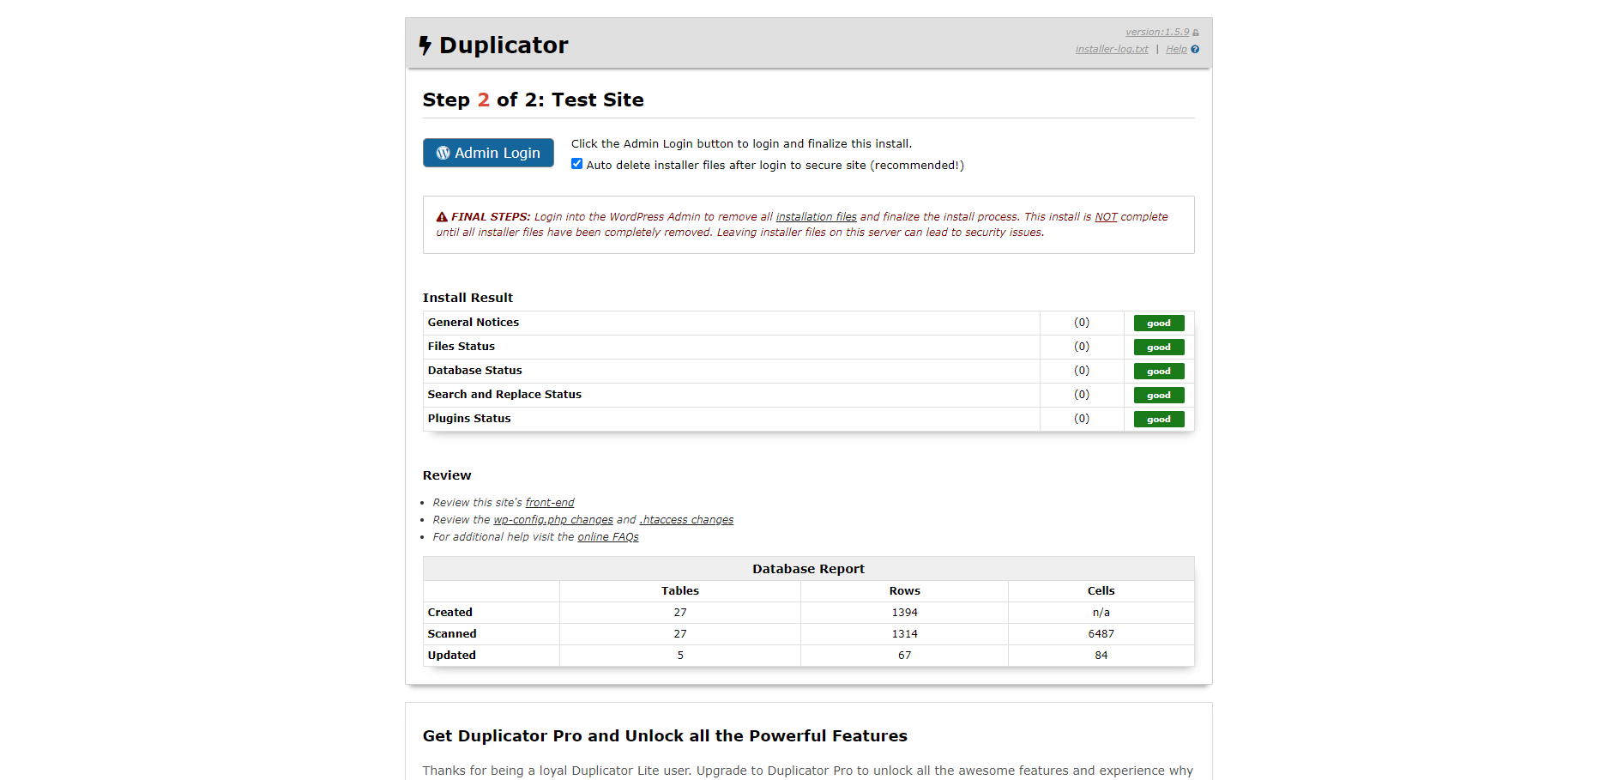
Task: Click the 67 updated rows value
Action: pyautogui.click(x=904, y=656)
